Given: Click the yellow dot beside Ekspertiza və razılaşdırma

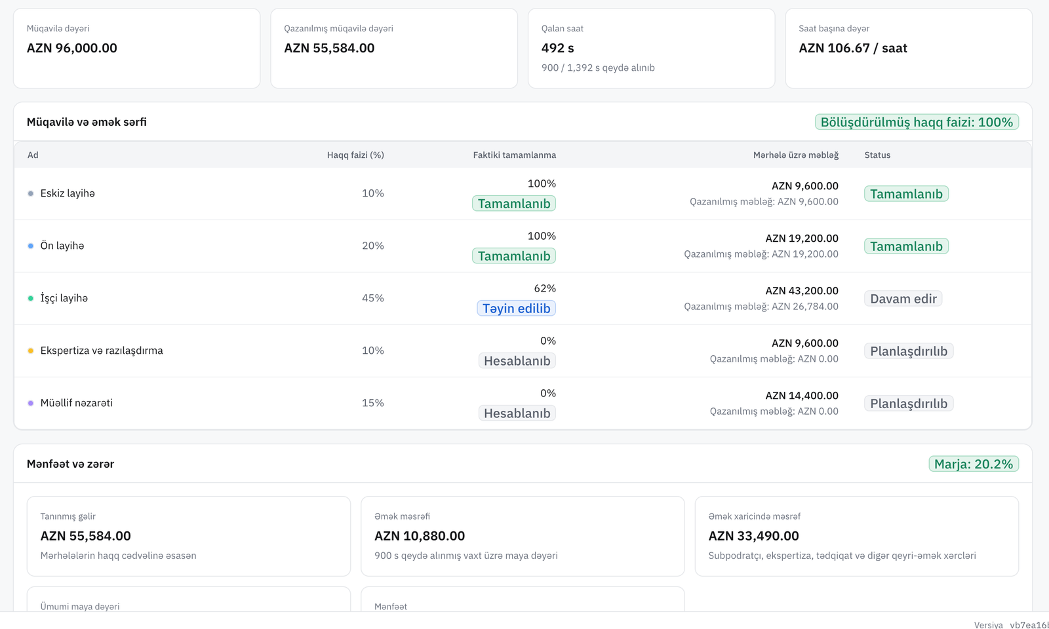Looking at the screenshot, I should pyautogui.click(x=31, y=351).
